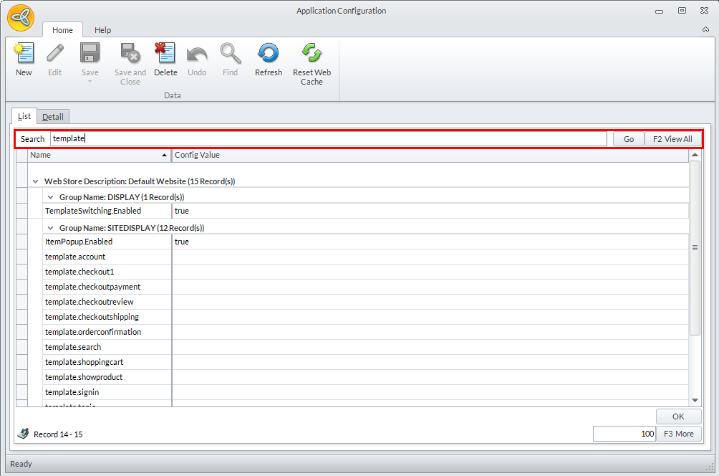This screenshot has height=476, width=719.
Task: Open the Help ribbon tab
Action: coord(102,30)
